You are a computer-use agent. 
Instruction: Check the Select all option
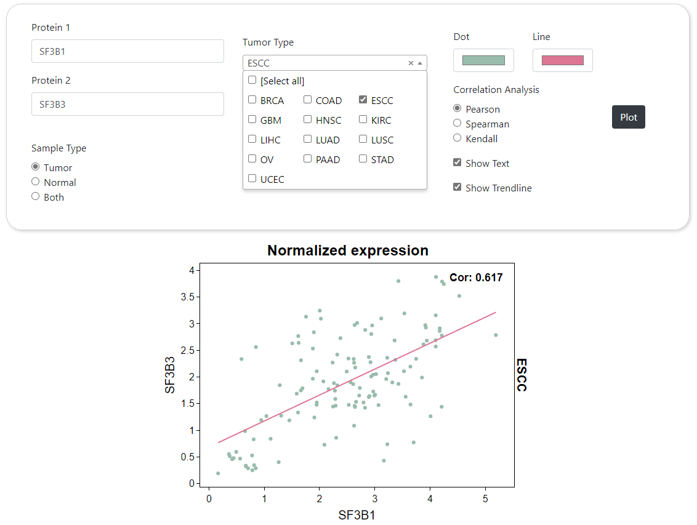pyautogui.click(x=252, y=80)
